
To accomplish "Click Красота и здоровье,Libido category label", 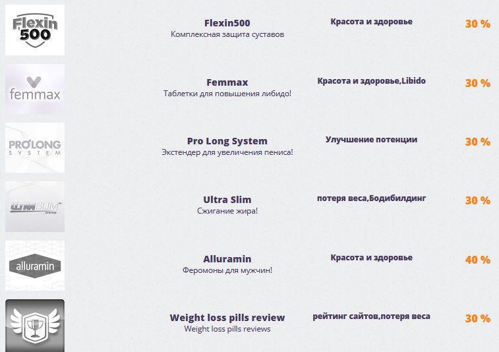I will tap(371, 81).
